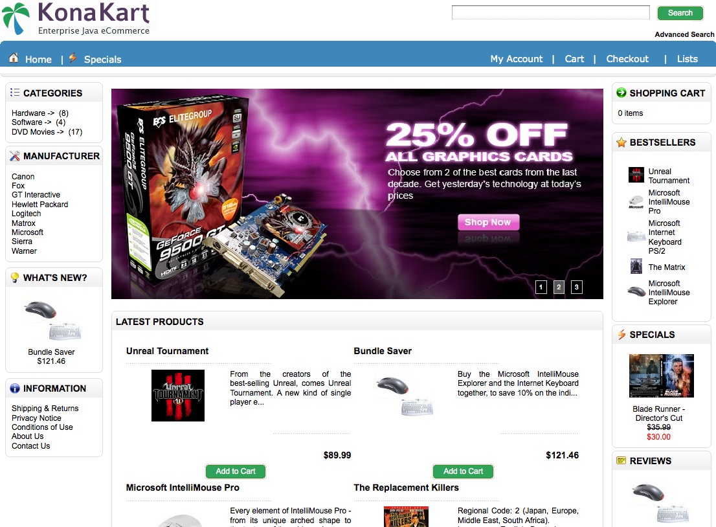
Task: Go to Checkout in navigation bar
Action: [x=627, y=58]
